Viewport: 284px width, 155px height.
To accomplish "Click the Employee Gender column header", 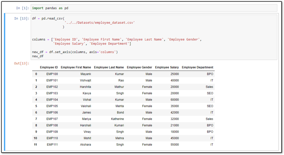I will tap(140, 67).
